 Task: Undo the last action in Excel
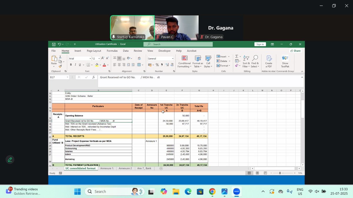[60, 44]
